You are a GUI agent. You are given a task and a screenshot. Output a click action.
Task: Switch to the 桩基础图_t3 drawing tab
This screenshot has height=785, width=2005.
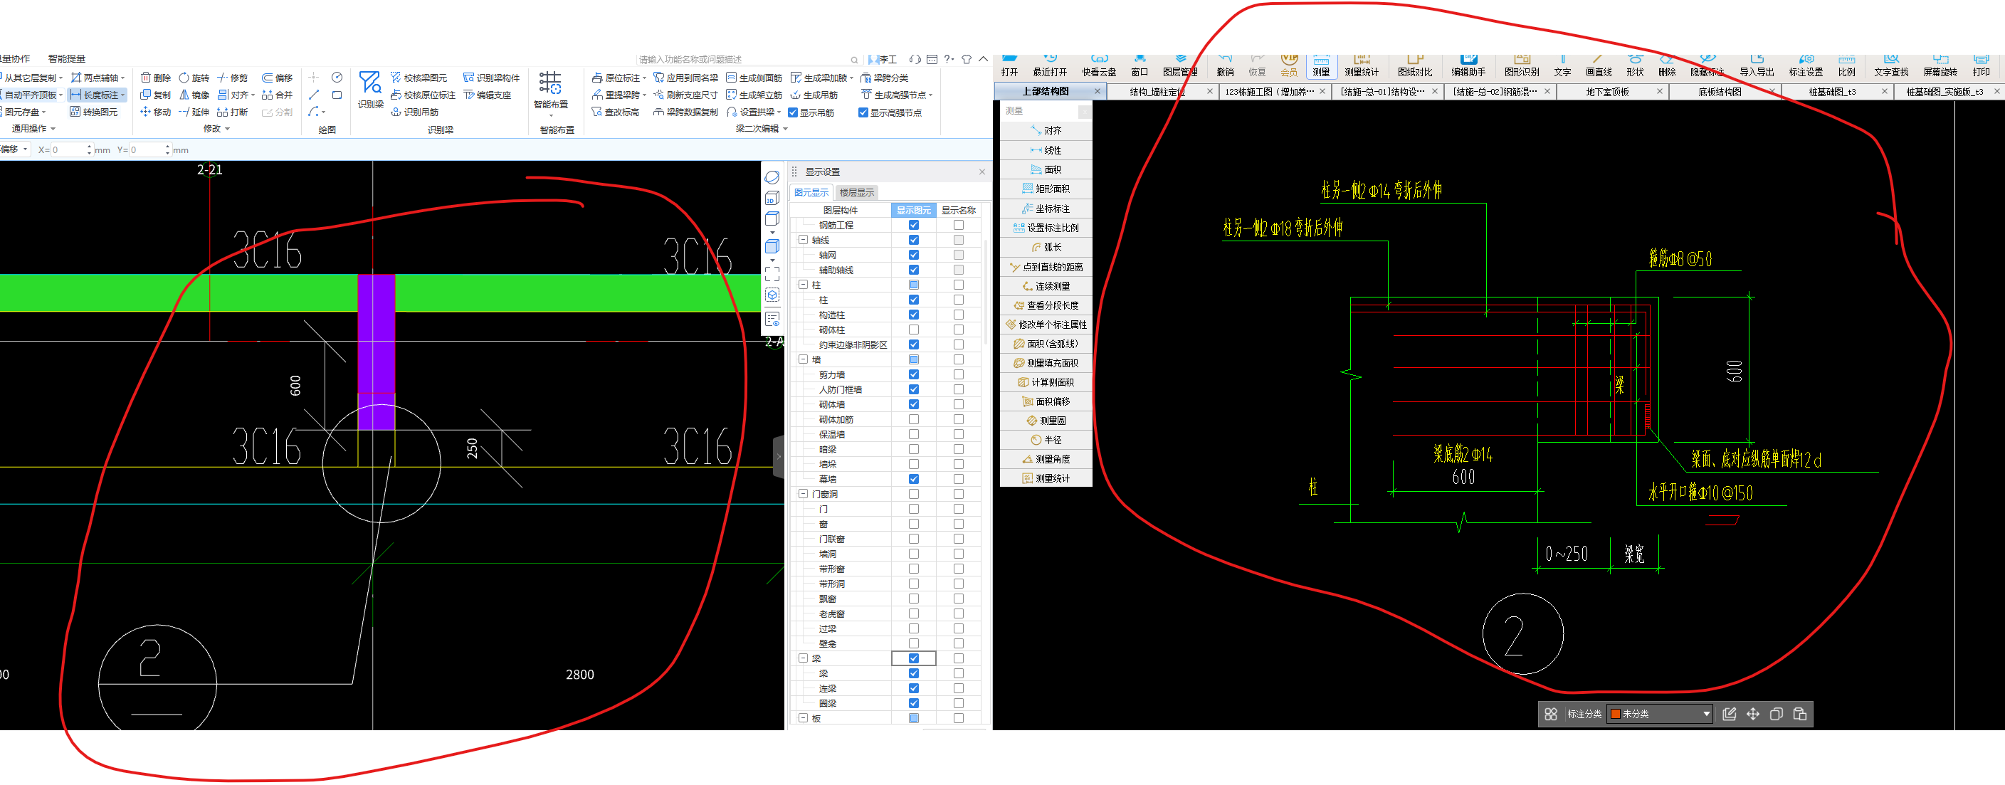point(1832,92)
